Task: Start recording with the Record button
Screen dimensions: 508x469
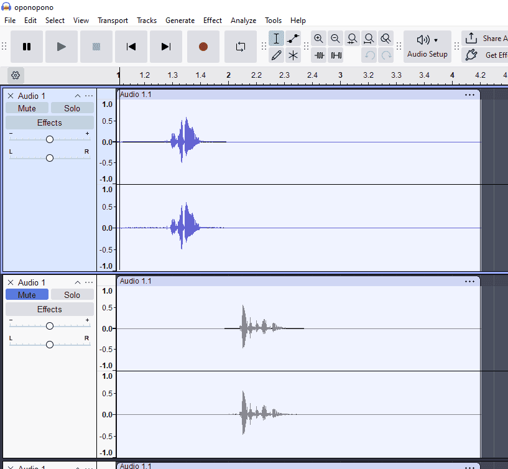Action: 203,47
